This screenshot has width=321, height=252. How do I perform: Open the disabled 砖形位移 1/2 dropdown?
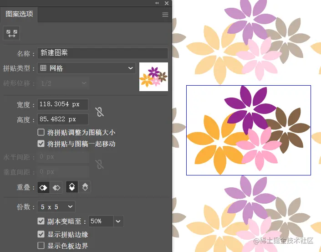(63, 83)
